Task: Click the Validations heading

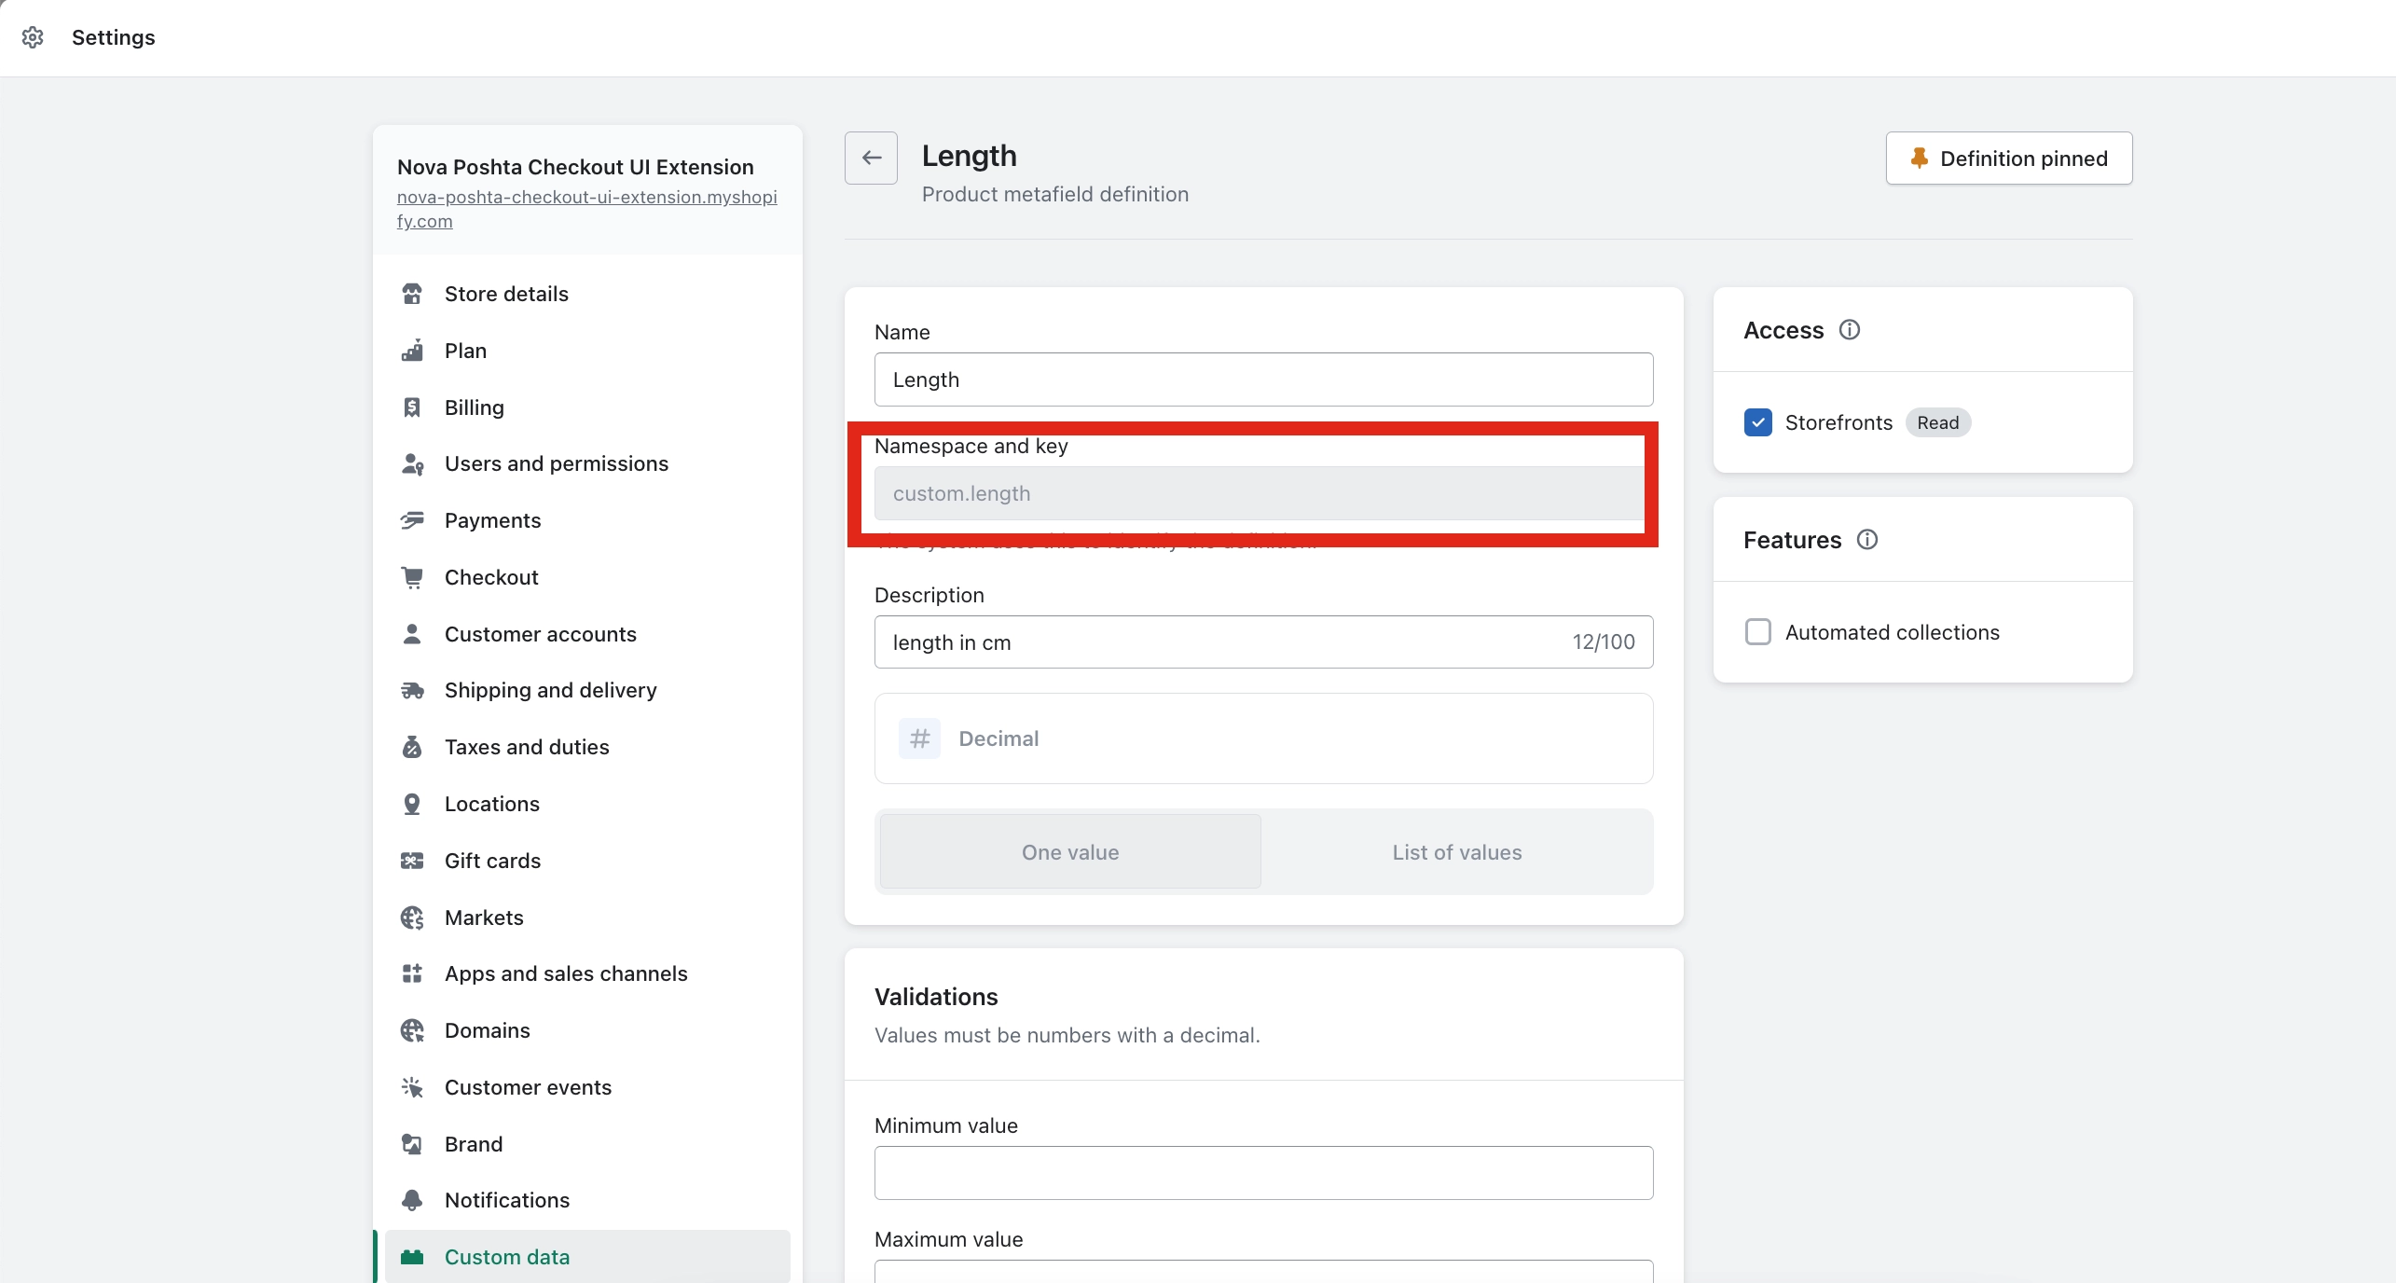Action: pyautogui.click(x=936, y=997)
